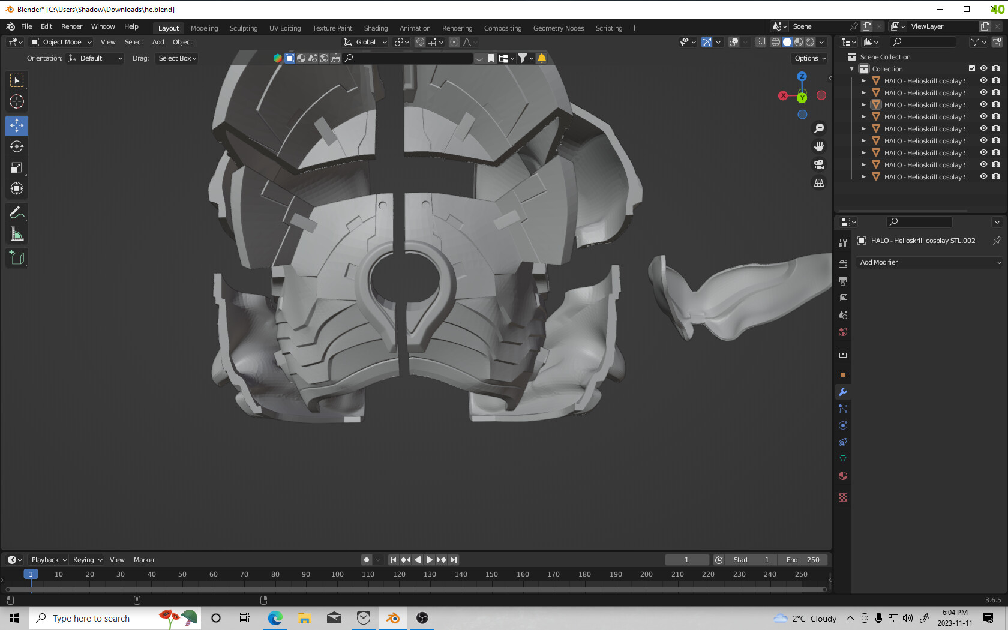Image resolution: width=1008 pixels, height=630 pixels.
Task: Toggle viewport overlays display
Action: pyautogui.click(x=734, y=42)
